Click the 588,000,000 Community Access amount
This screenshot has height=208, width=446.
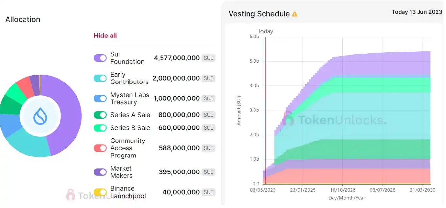[179, 148]
